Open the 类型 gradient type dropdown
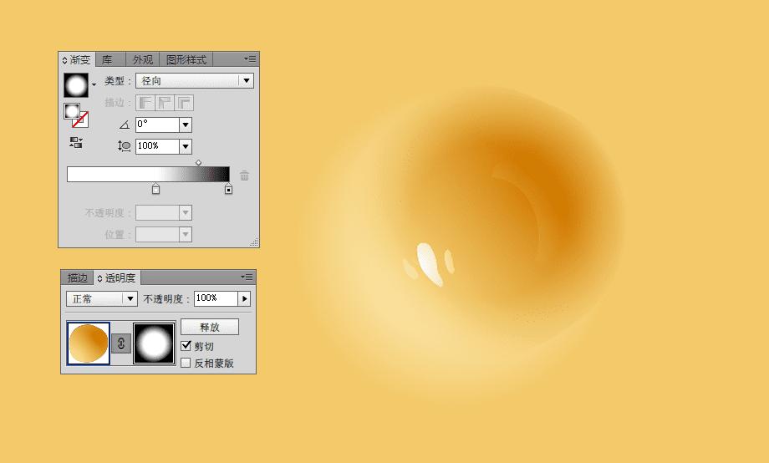 point(195,80)
